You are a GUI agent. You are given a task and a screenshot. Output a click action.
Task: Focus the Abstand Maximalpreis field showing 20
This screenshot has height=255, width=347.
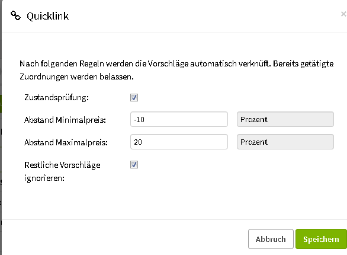click(179, 142)
